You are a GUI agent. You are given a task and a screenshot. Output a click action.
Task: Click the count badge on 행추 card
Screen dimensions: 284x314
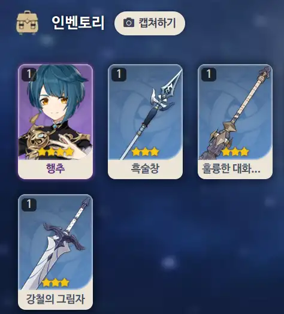pyautogui.click(x=29, y=74)
